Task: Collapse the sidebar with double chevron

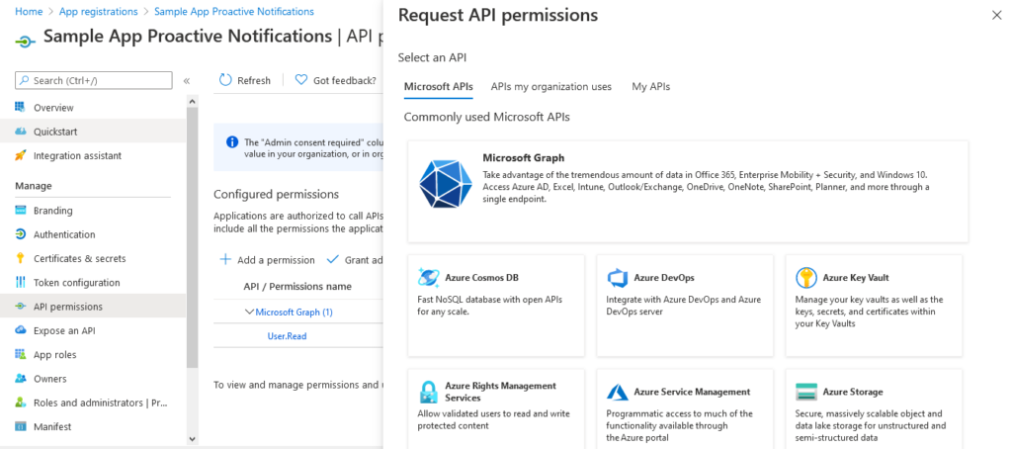Action: pyautogui.click(x=187, y=81)
